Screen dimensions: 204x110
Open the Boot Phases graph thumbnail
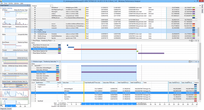pos(14,46)
